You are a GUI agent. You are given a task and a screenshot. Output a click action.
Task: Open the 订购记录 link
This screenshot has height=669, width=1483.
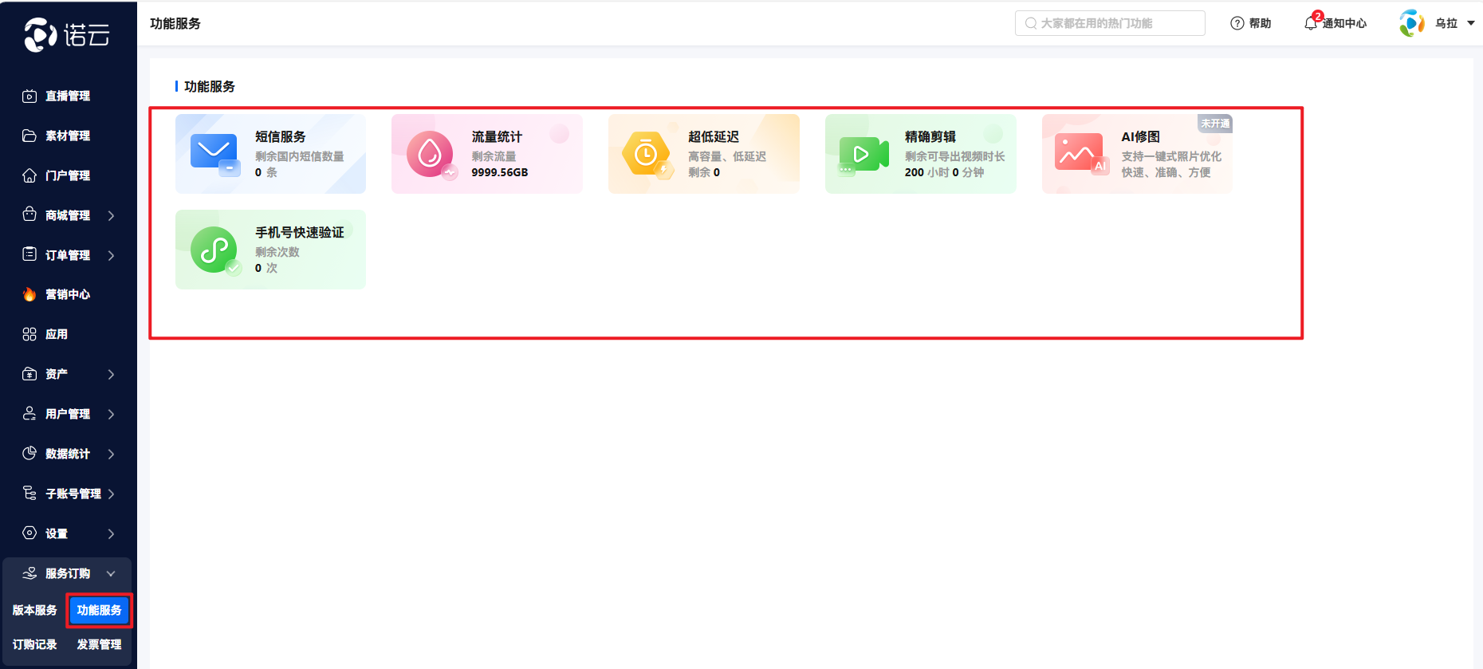coord(35,644)
